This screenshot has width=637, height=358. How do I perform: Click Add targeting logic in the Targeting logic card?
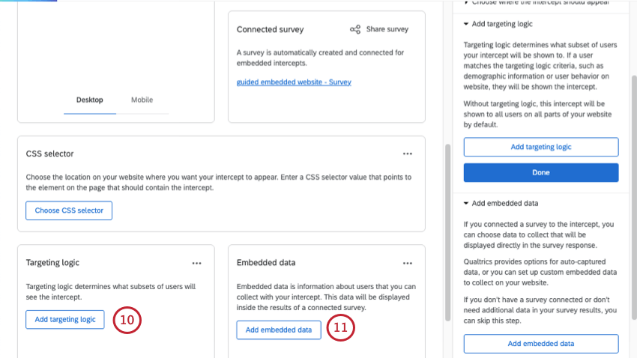(65, 319)
